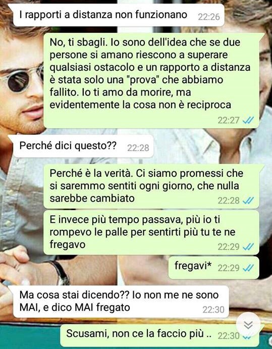272x349 pixels.
Task: Tap the 22:26 timestamp on first message
Action: tap(208, 17)
